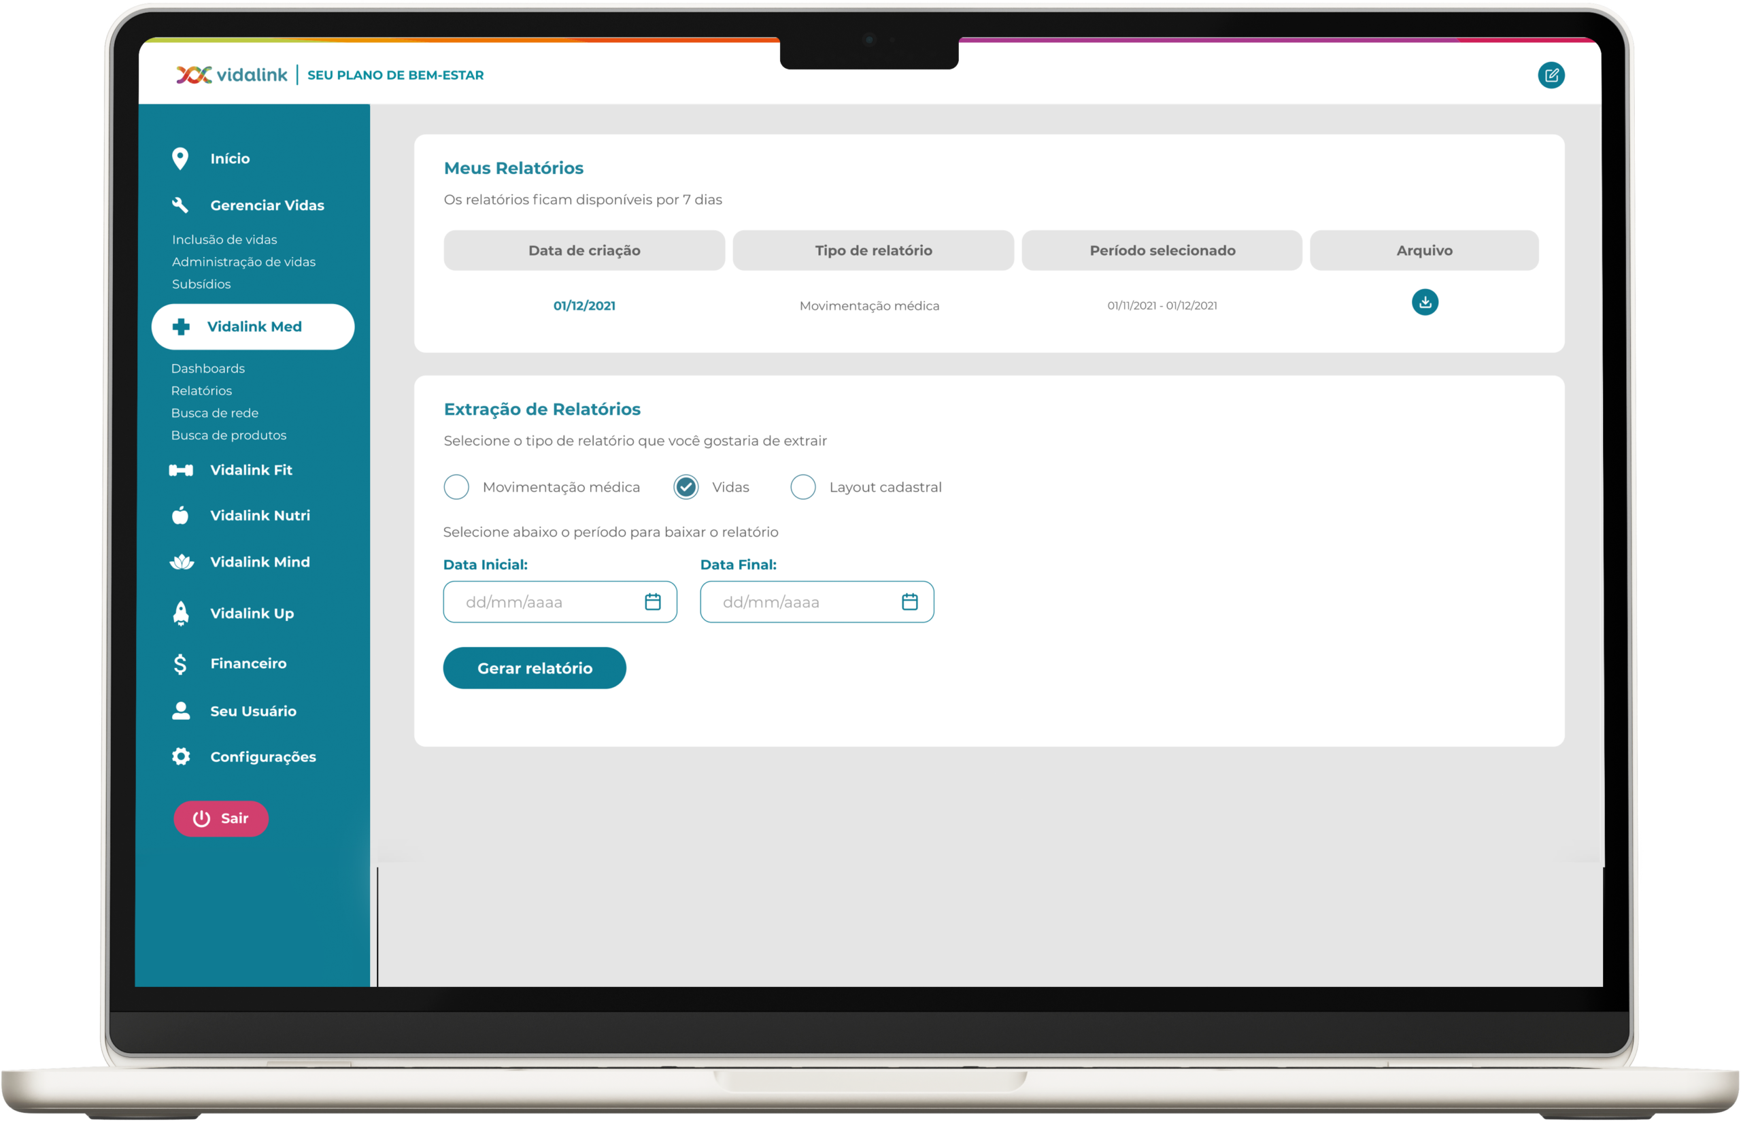Select the Movimentação médica radio option
1741x1121 pixels.
point(456,487)
